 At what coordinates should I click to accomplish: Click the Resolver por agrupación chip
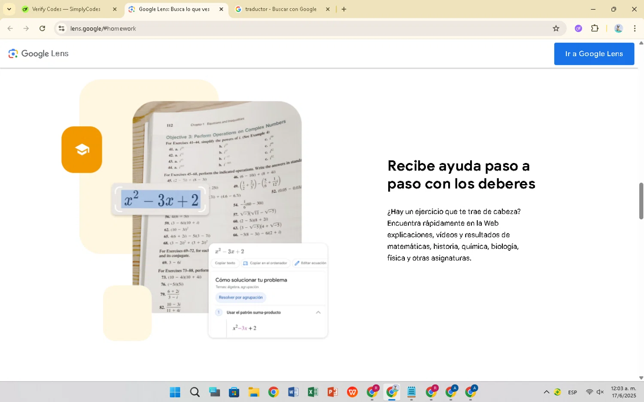click(x=240, y=297)
